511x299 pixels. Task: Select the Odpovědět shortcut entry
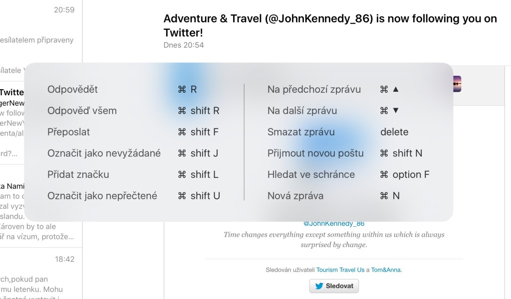click(x=73, y=90)
